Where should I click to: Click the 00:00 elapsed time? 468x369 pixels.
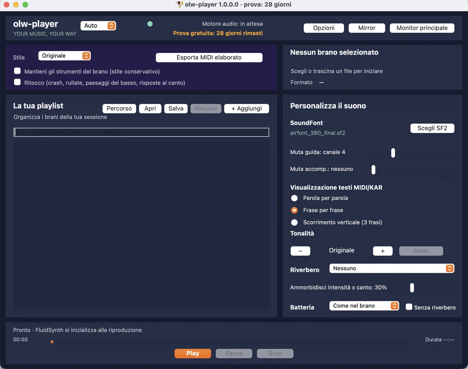(x=20, y=340)
